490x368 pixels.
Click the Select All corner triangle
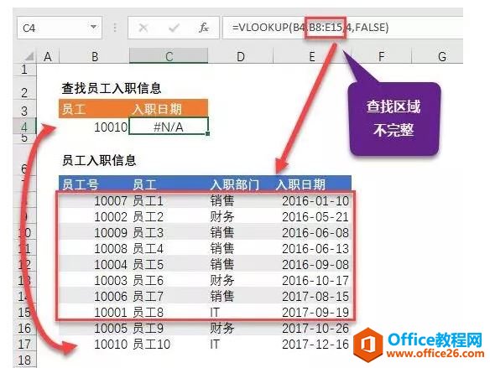point(29,56)
